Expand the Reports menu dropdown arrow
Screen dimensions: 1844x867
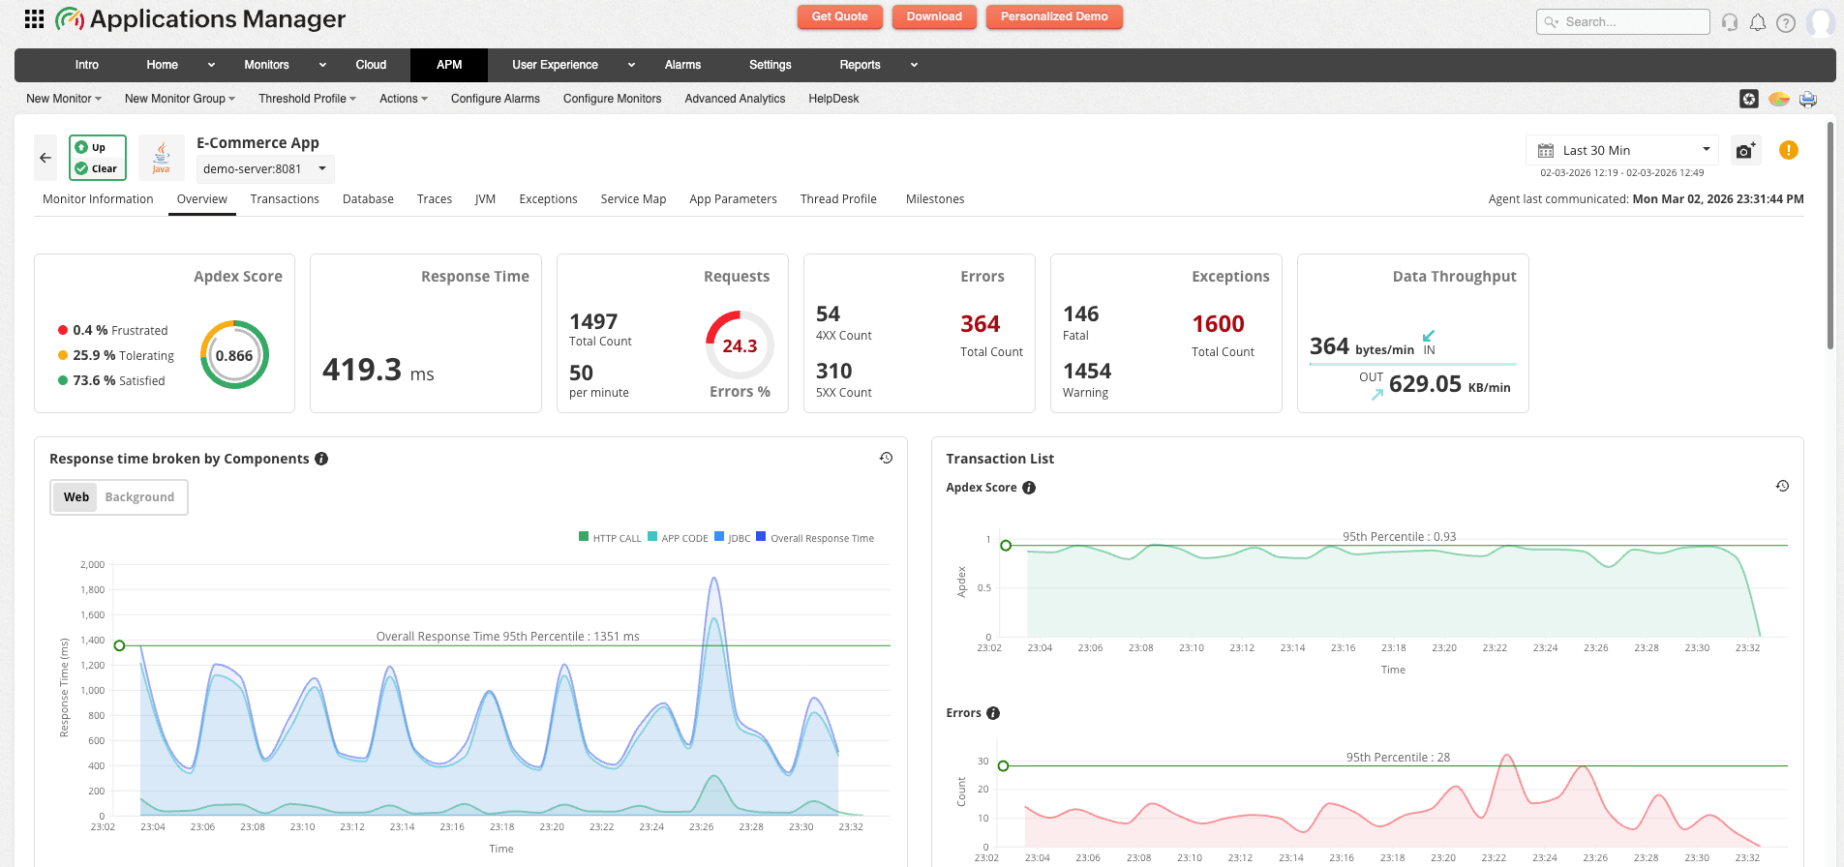[x=914, y=65]
